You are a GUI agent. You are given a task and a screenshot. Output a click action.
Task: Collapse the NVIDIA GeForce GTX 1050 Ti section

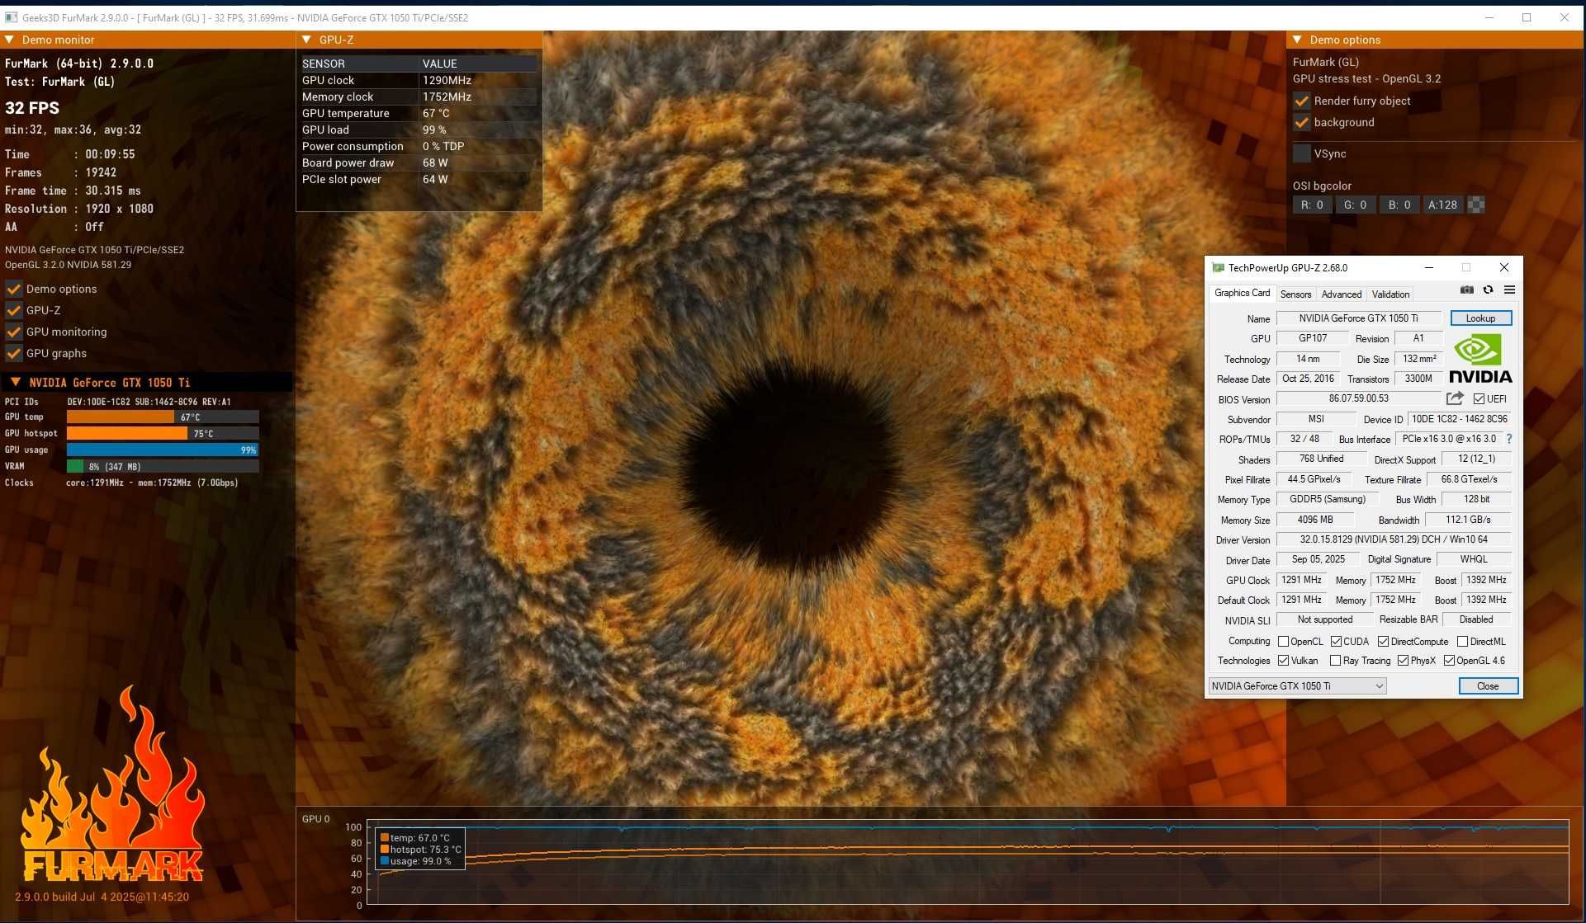[x=16, y=383]
